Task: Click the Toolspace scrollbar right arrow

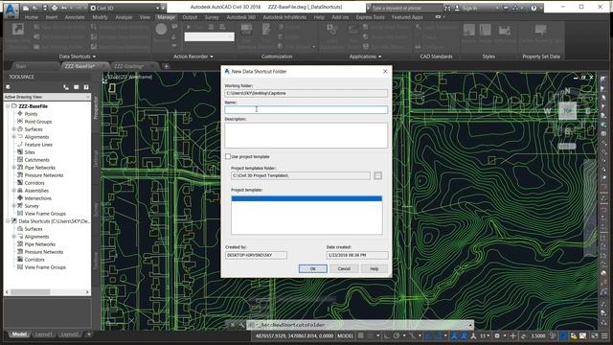Action: coord(87,292)
